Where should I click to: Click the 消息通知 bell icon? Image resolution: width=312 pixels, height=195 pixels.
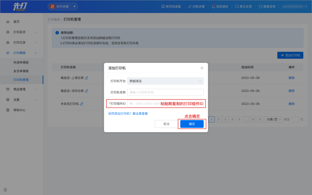[x=213, y=6]
